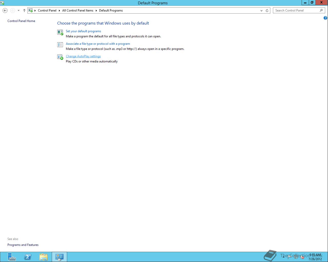Go to Control Panel Home
328x262 pixels.
21,21
